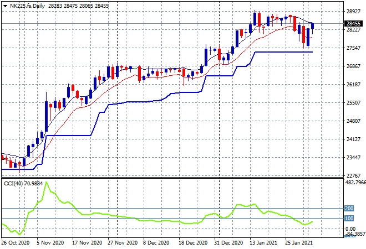366x249 pixels.
Task: Click the tall blue candle near 5 Nov 2020
Action: pyautogui.click(x=46, y=116)
